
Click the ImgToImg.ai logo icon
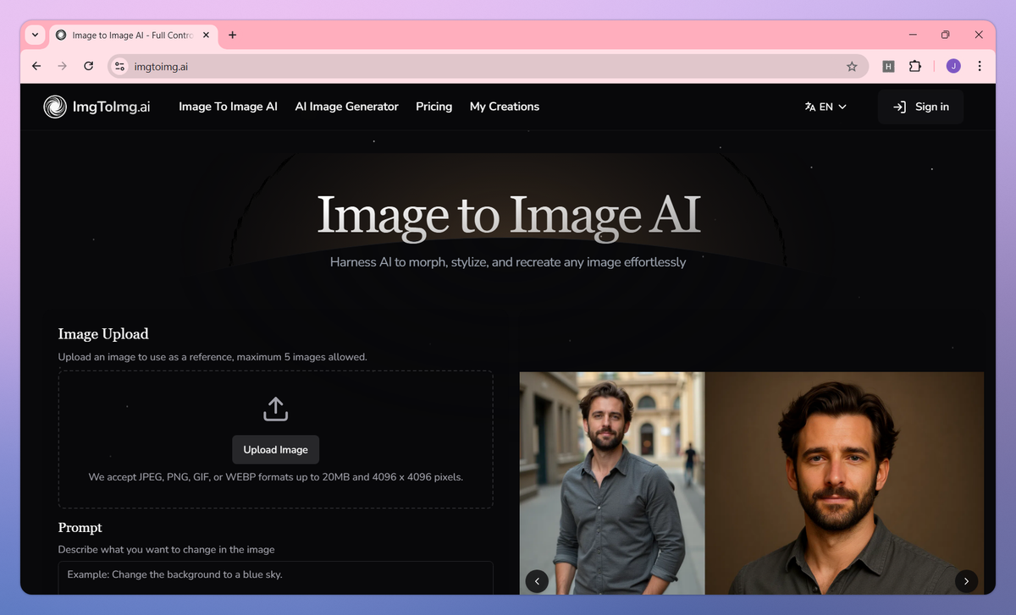[x=54, y=107]
